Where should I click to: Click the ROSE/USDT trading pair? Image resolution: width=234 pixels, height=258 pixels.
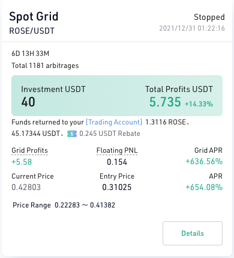32,31
